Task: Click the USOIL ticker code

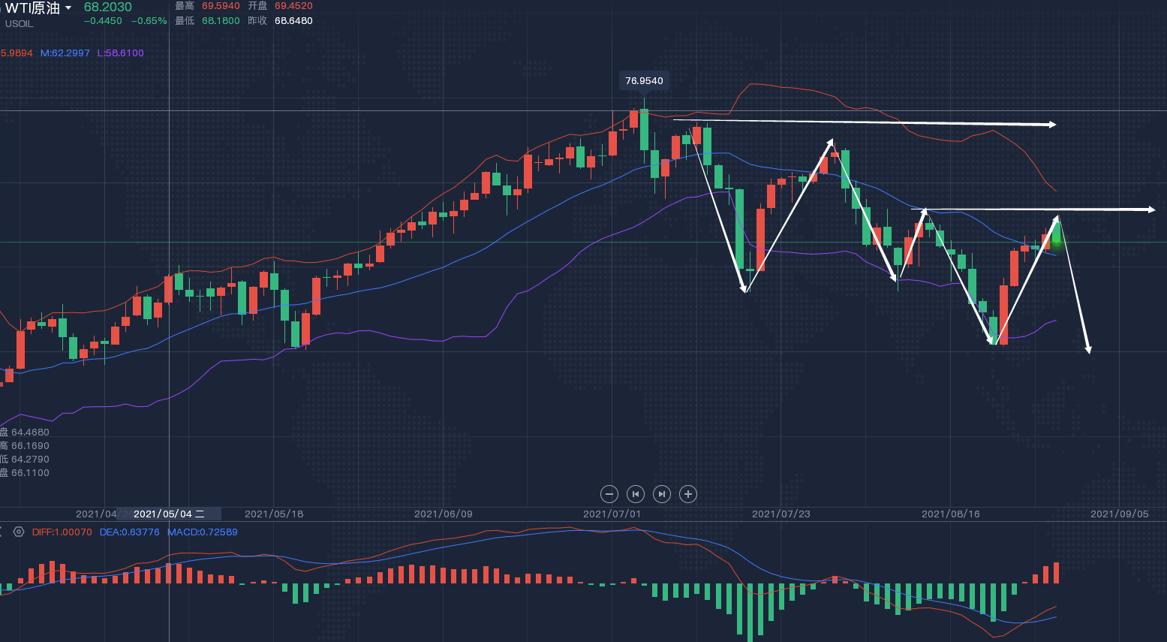Action: point(20,24)
